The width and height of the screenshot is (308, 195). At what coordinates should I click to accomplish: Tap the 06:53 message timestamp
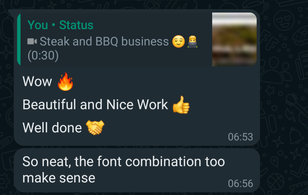[x=240, y=137]
